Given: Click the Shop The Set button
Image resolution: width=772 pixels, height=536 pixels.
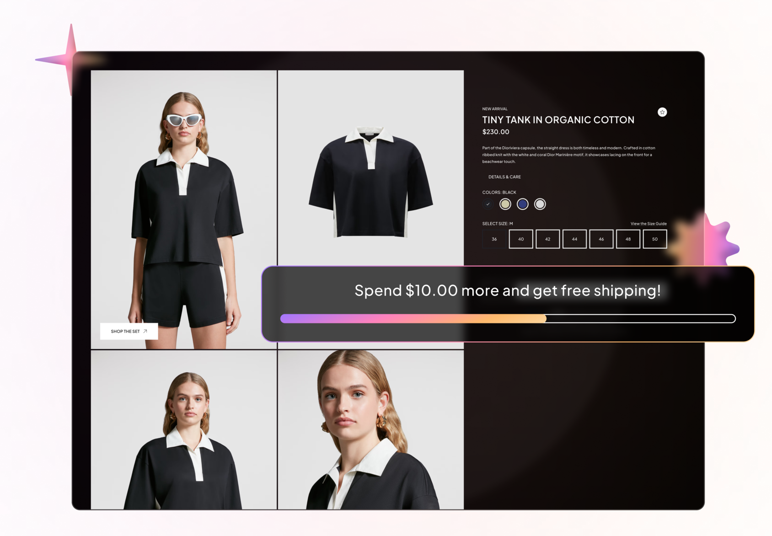Looking at the screenshot, I should tap(125, 331).
